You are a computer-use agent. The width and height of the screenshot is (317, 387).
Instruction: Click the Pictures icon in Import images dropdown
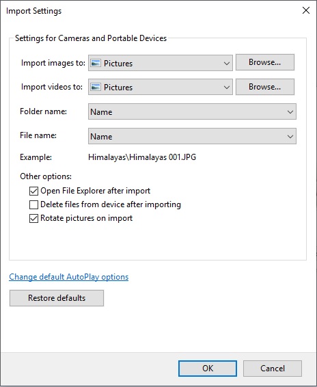coord(96,63)
